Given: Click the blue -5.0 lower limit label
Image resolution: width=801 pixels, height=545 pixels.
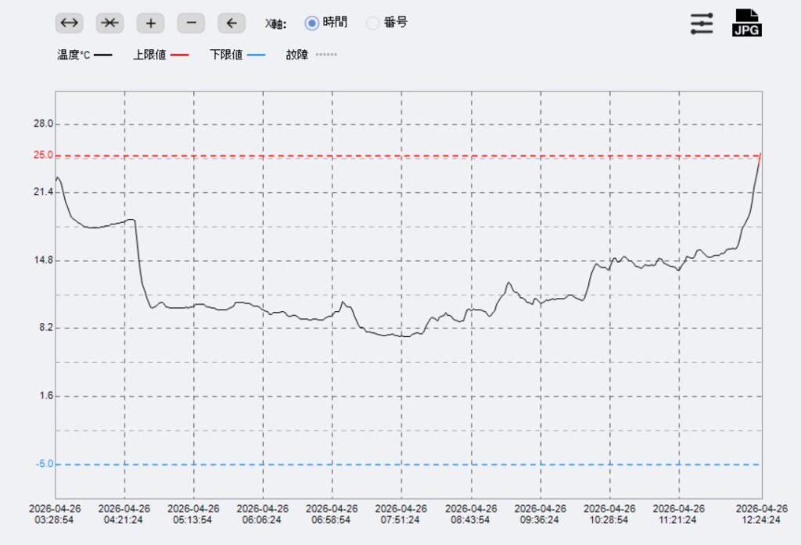Looking at the screenshot, I should 43,464.
